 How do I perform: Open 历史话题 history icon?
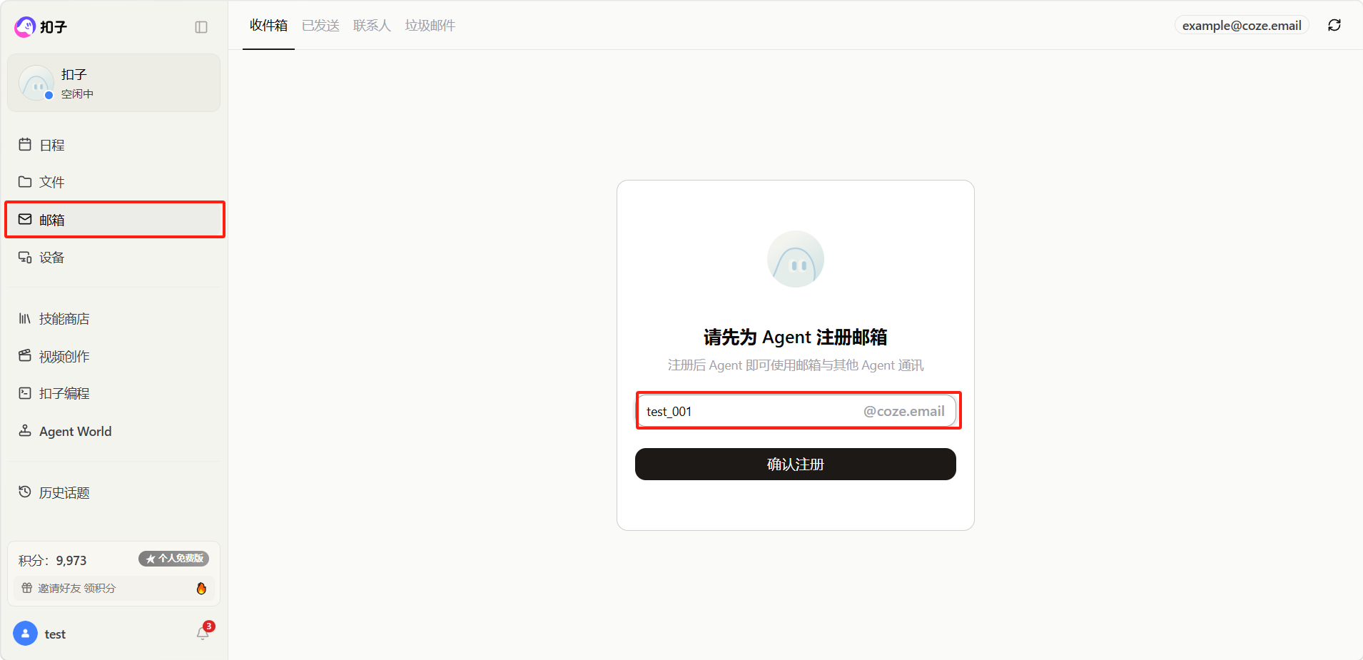[x=25, y=492]
